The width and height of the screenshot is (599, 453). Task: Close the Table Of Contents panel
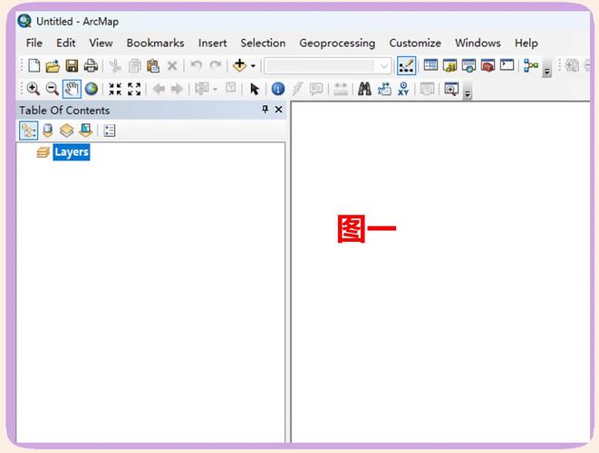(279, 110)
